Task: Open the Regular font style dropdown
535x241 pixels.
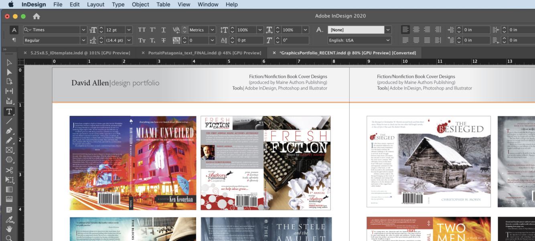Action: click(83, 40)
